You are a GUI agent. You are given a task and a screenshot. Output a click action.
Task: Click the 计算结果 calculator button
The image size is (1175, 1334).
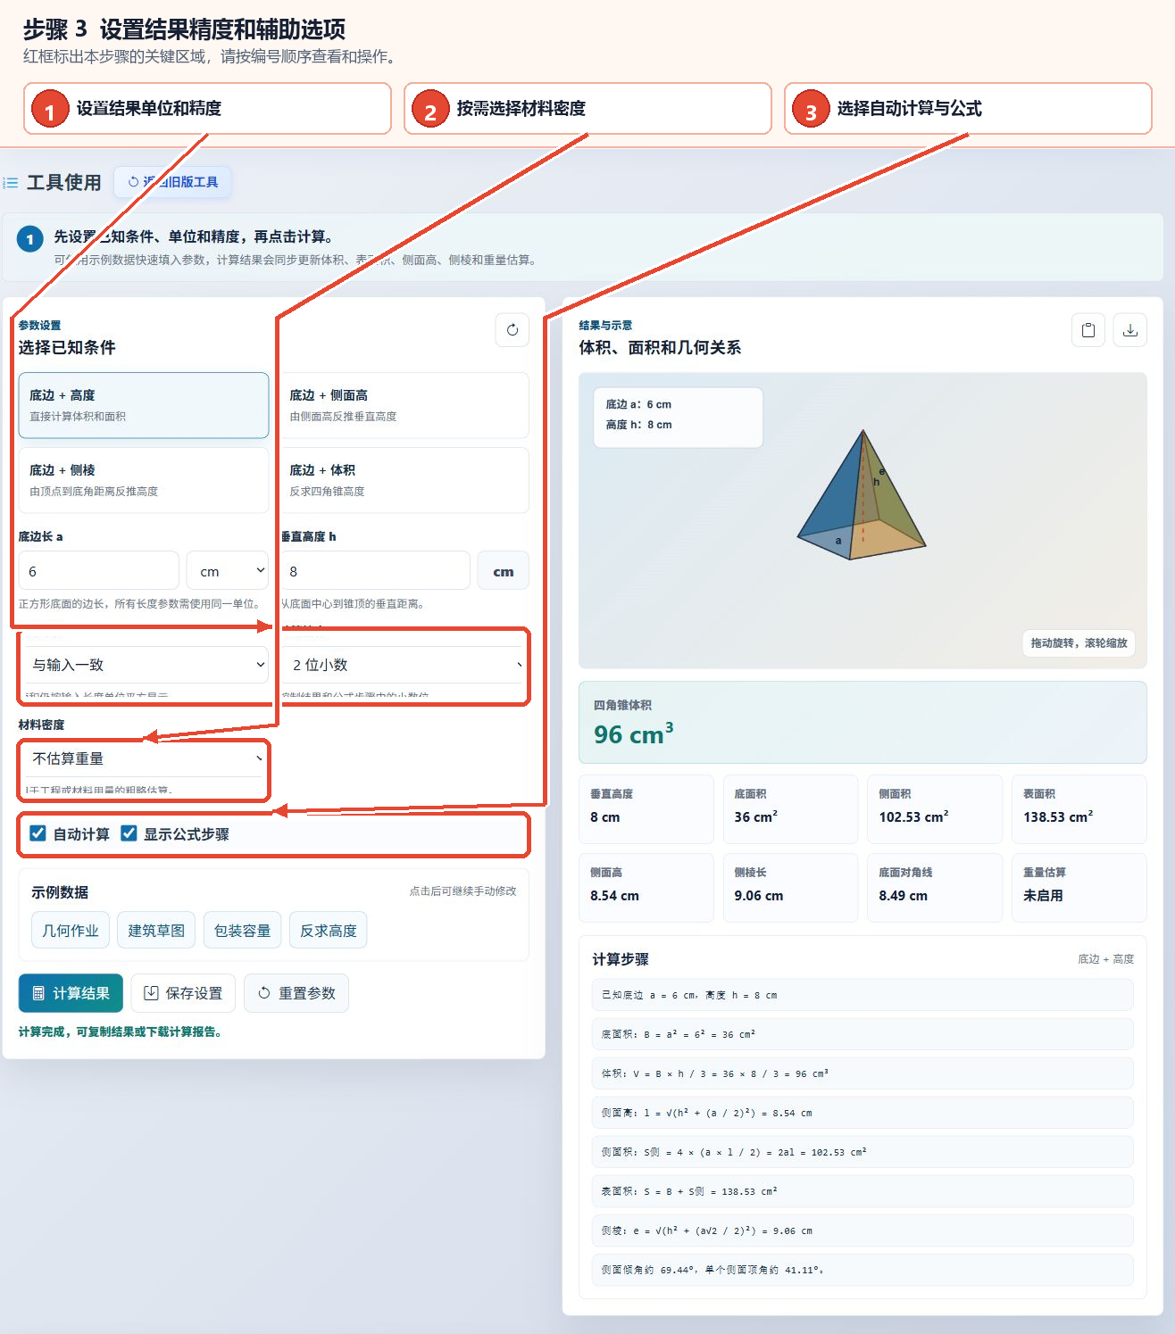(71, 993)
